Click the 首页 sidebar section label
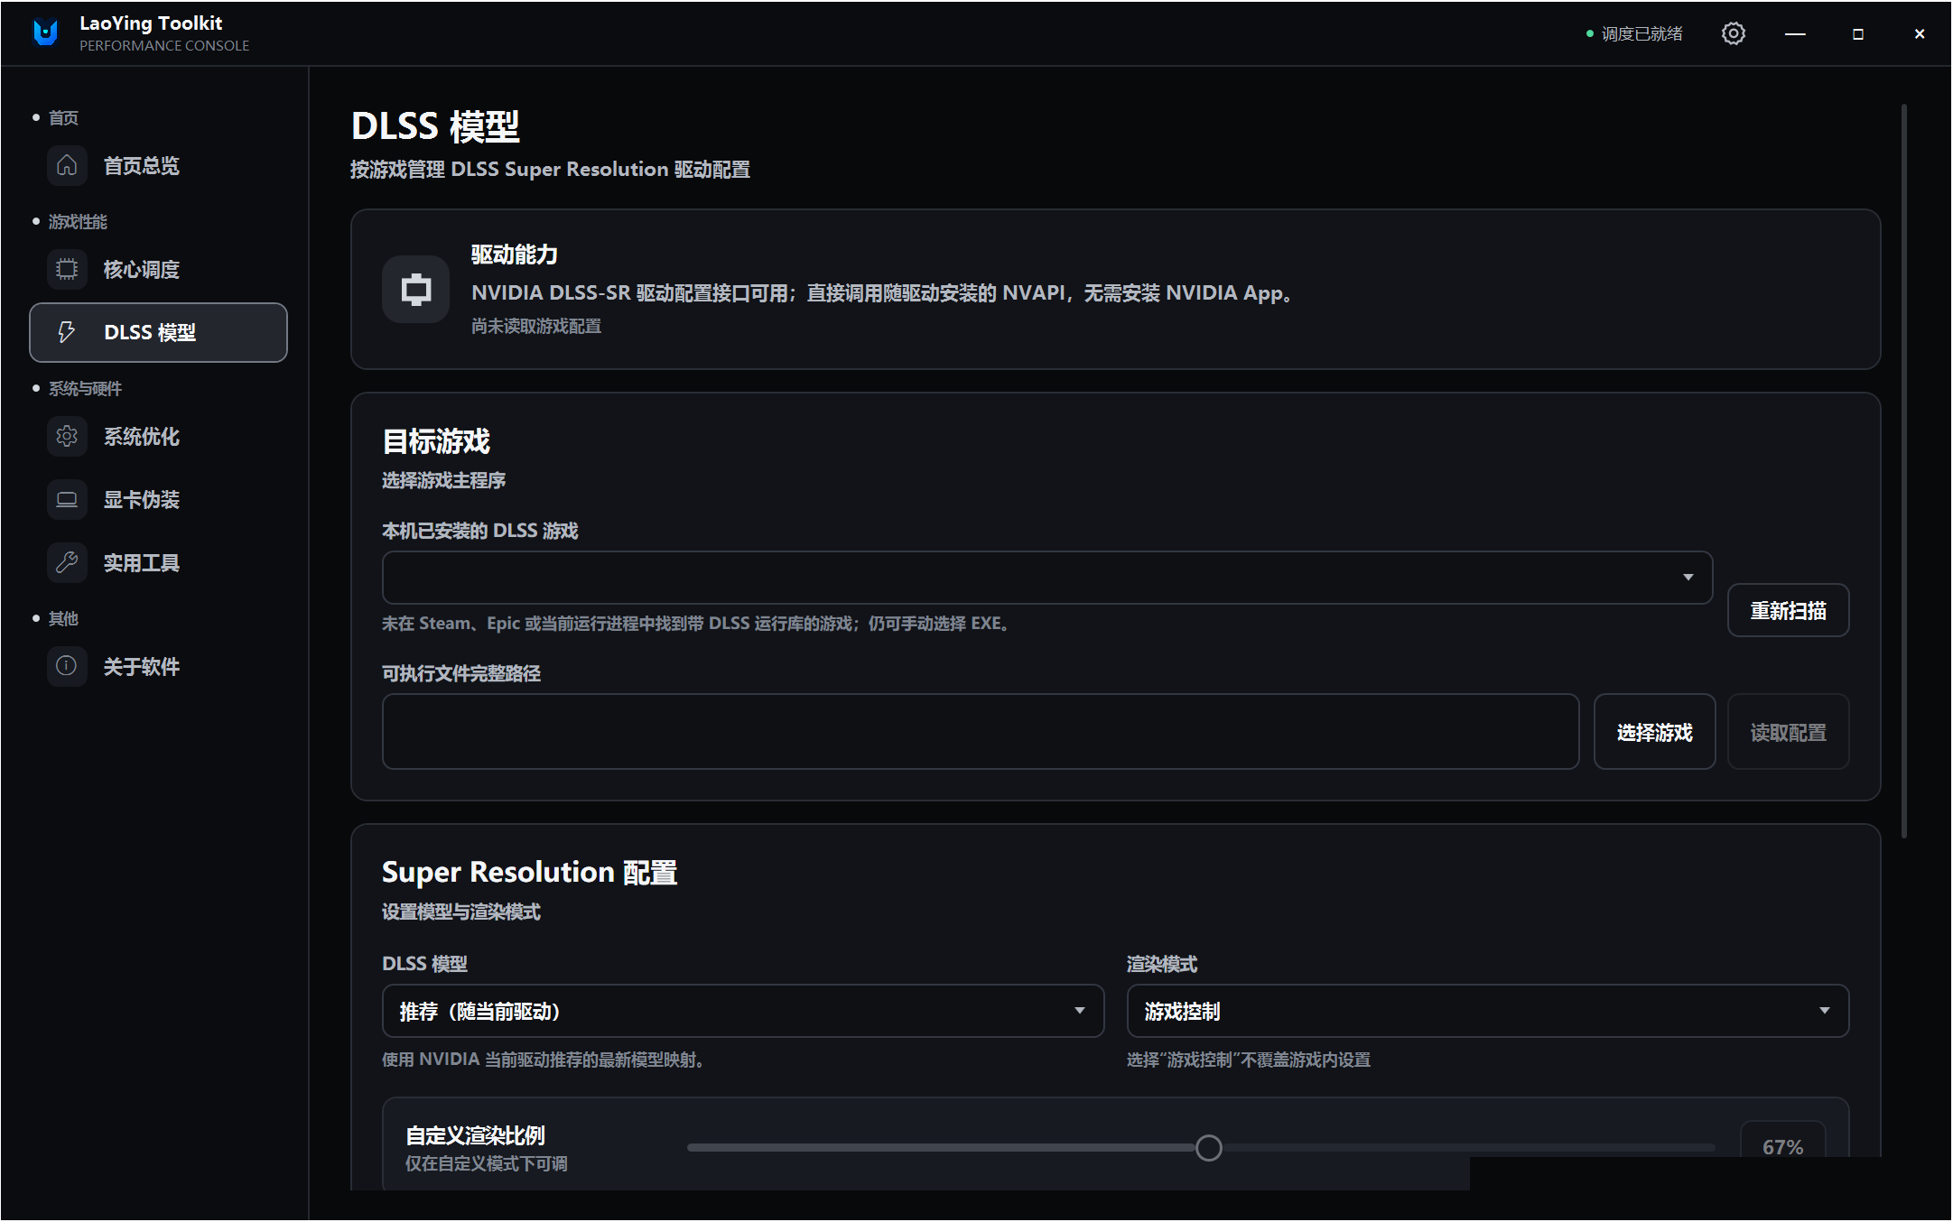1953x1222 pixels. tap(63, 117)
